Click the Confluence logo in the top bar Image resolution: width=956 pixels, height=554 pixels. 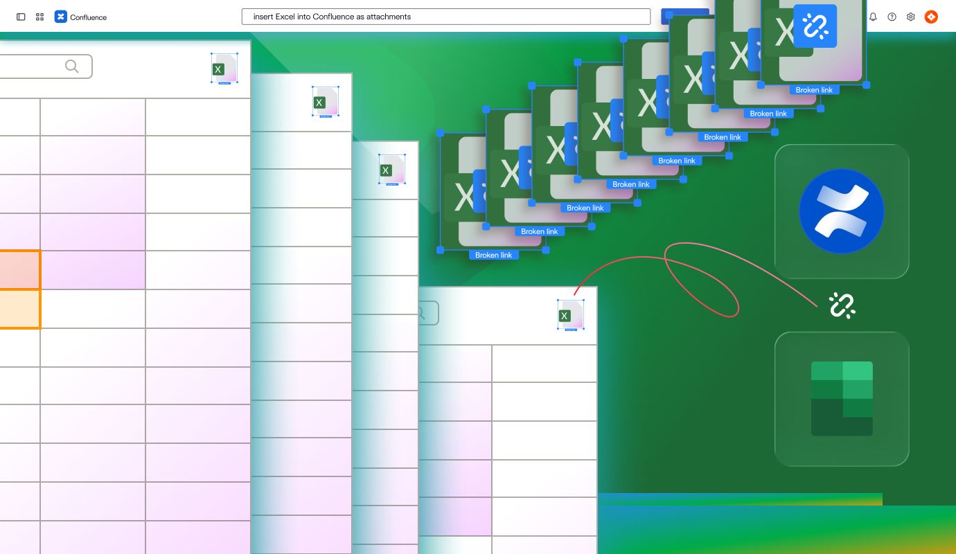point(62,17)
